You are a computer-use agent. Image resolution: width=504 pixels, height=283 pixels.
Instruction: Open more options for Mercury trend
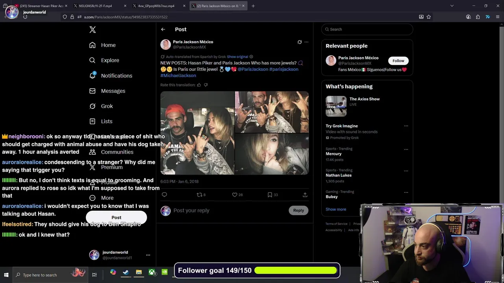tap(406, 149)
